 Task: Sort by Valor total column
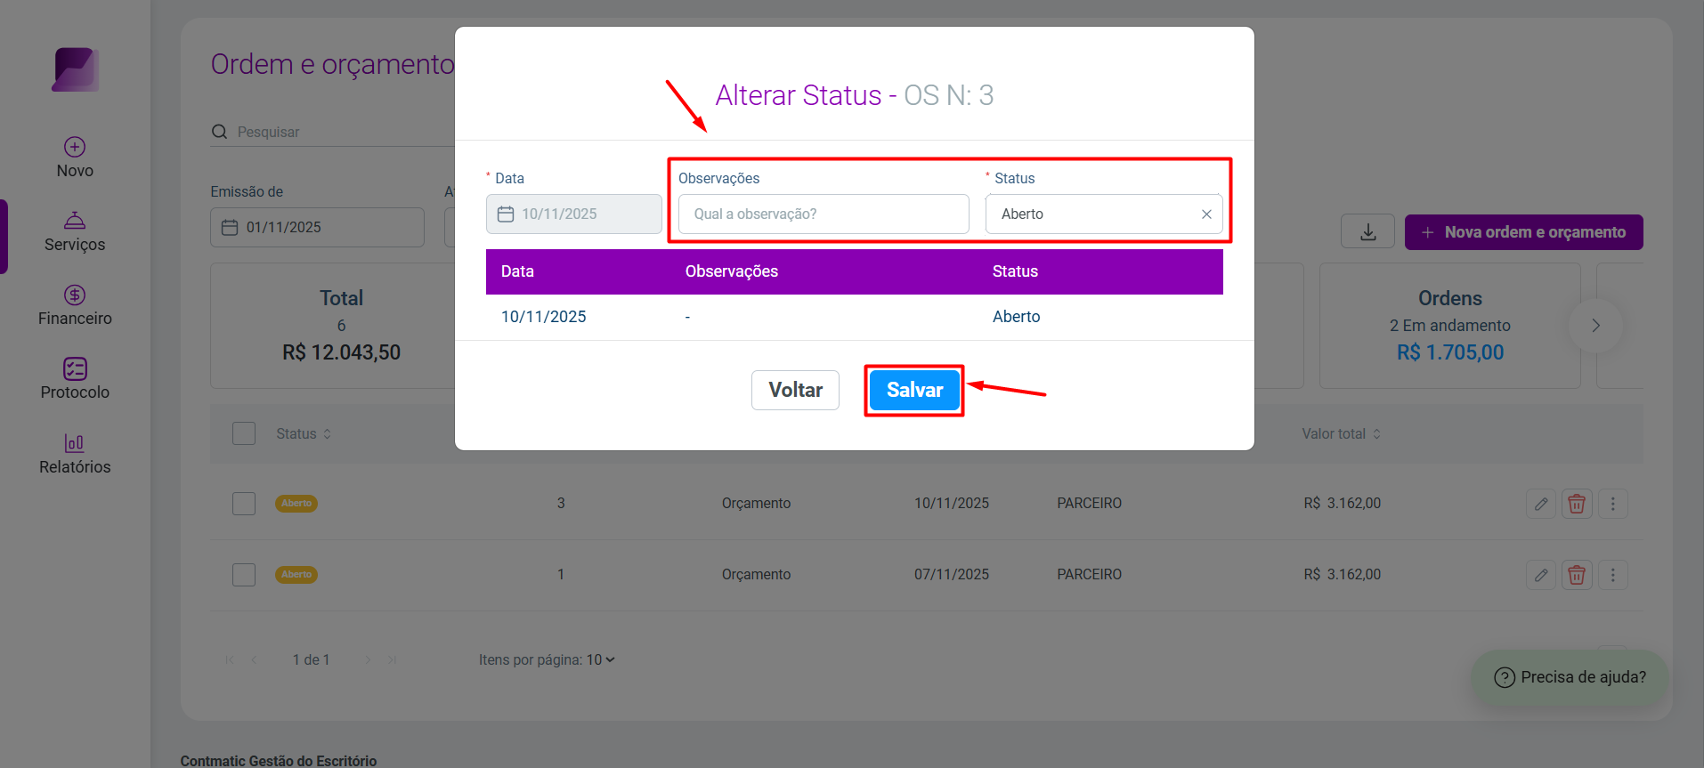point(1341,433)
